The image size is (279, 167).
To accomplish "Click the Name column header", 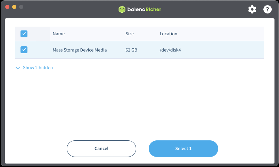I will (x=59, y=34).
